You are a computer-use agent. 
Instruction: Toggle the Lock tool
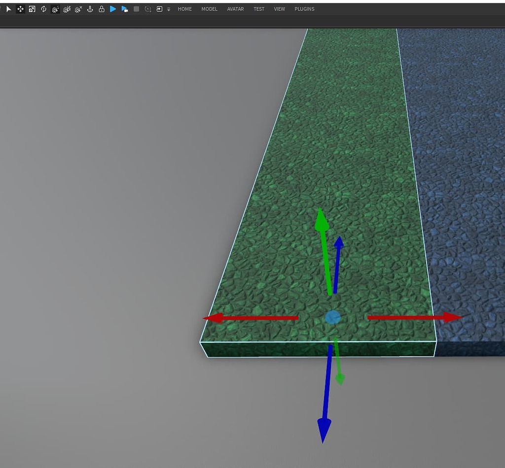(102, 9)
